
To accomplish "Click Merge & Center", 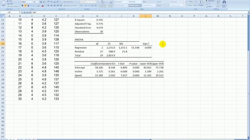I will tap(70, 5).
